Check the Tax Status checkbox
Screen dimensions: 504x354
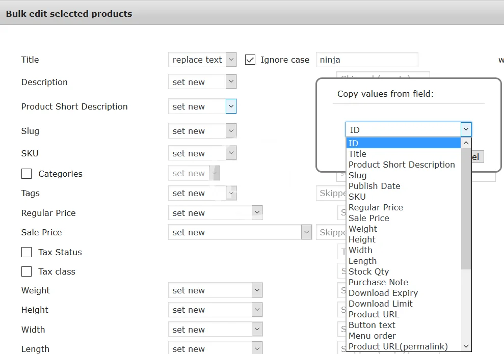[x=26, y=252]
